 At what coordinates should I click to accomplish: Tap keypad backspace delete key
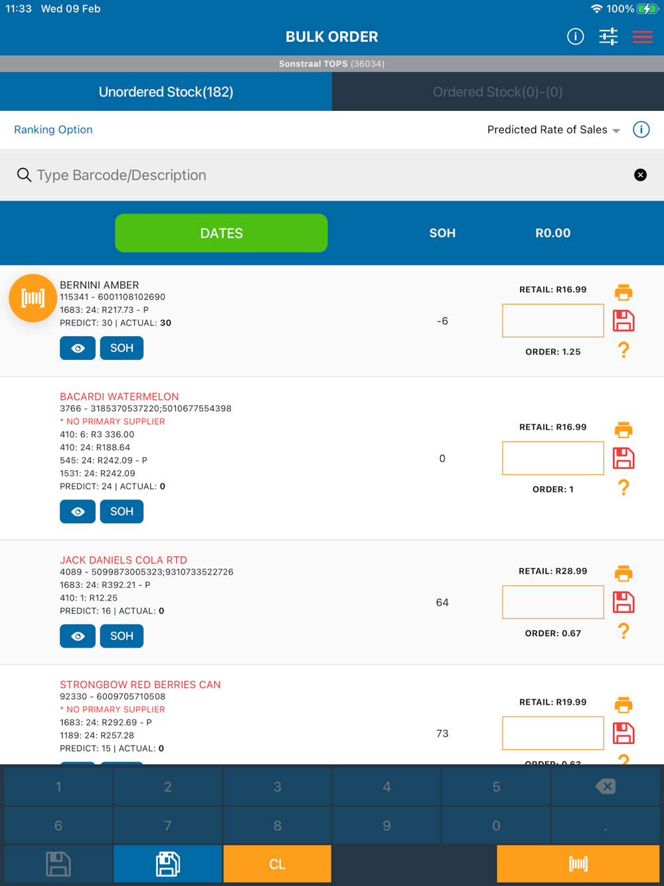[x=606, y=786]
